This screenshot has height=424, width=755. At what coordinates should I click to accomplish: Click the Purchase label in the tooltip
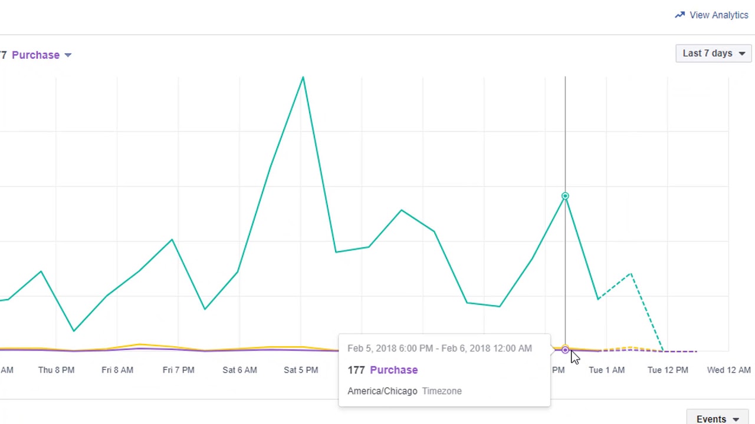(x=393, y=370)
